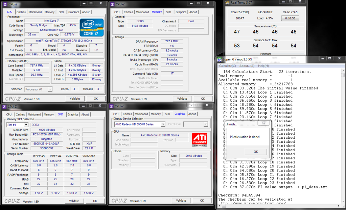Click the Multiplier value x 8.0

37,70
